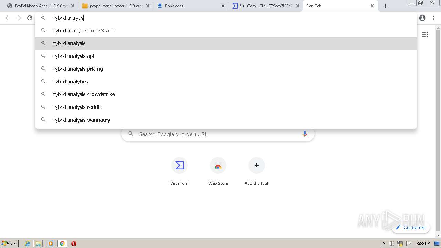
Task: Open the Google apps grid icon
Action: (425, 34)
